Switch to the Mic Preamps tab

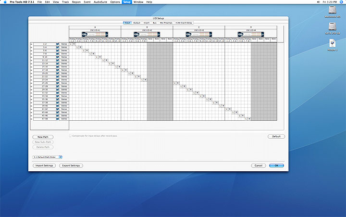click(166, 23)
